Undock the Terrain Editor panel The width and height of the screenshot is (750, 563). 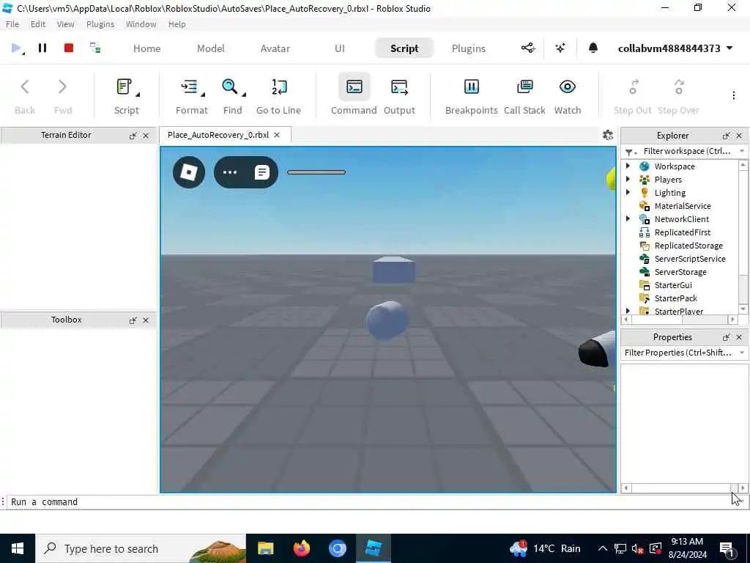(x=133, y=136)
